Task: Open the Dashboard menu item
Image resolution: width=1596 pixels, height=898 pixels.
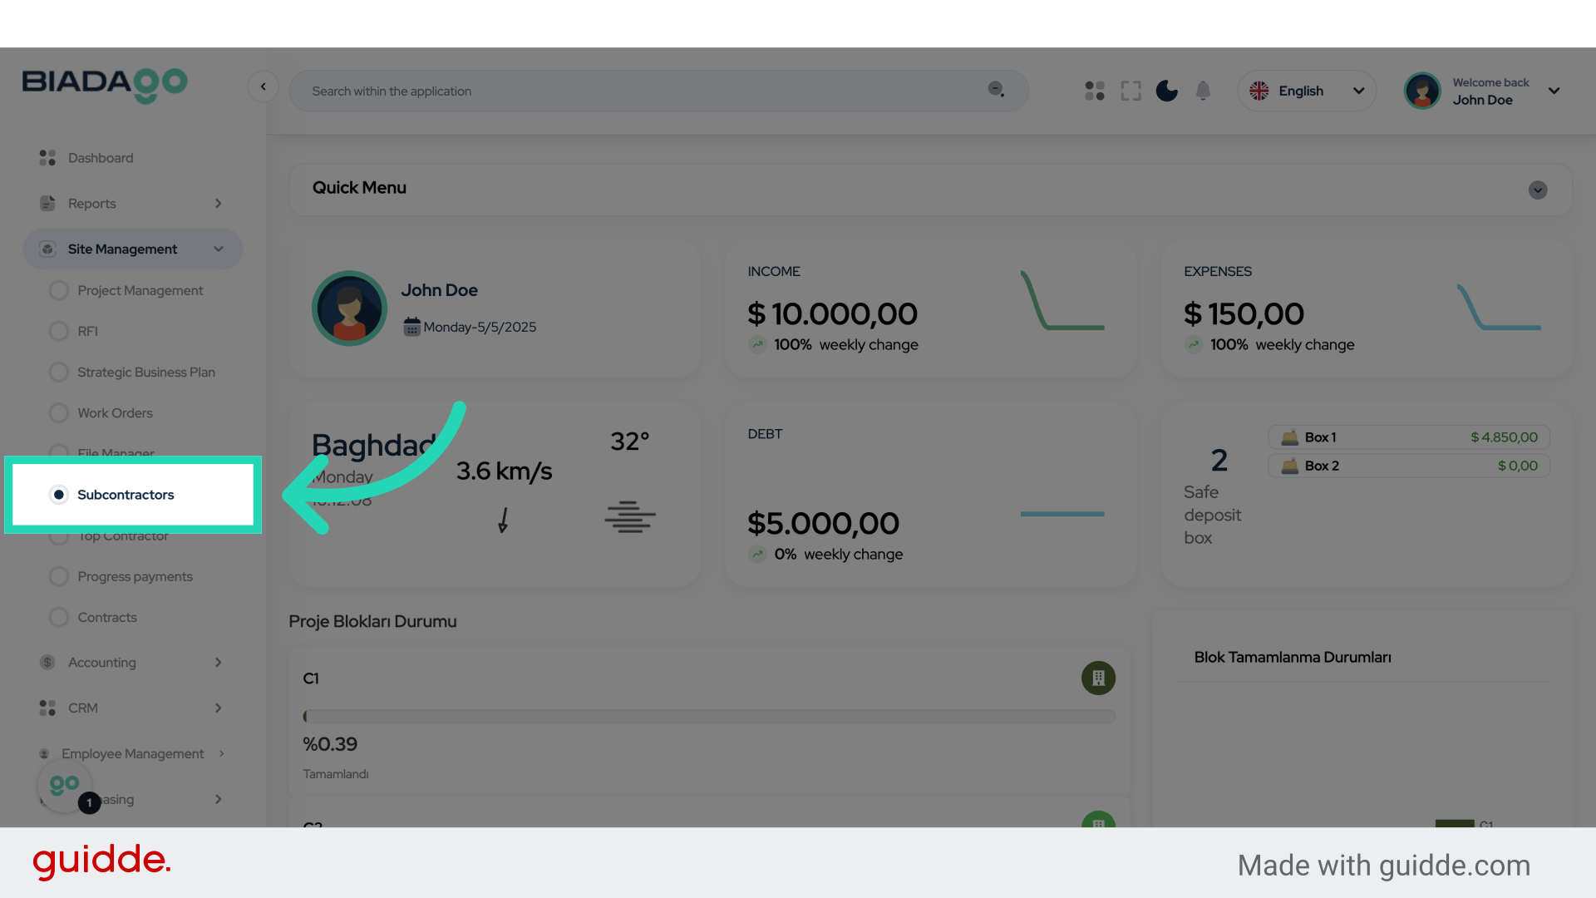Action: tap(100, 158)
